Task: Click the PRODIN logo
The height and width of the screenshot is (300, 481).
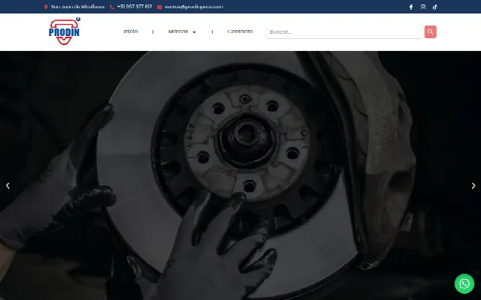Action: (65, 31)
